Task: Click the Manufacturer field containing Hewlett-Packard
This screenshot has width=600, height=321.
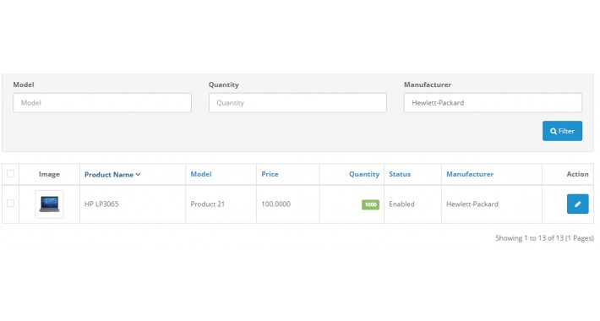Action: coord(493,102)
